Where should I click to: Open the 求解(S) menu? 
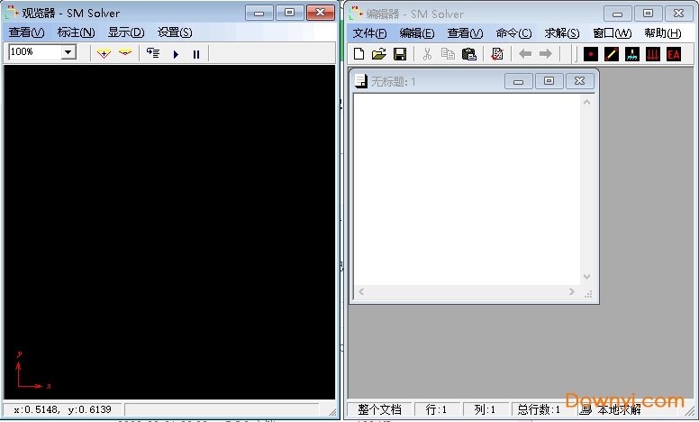(561, 33)
